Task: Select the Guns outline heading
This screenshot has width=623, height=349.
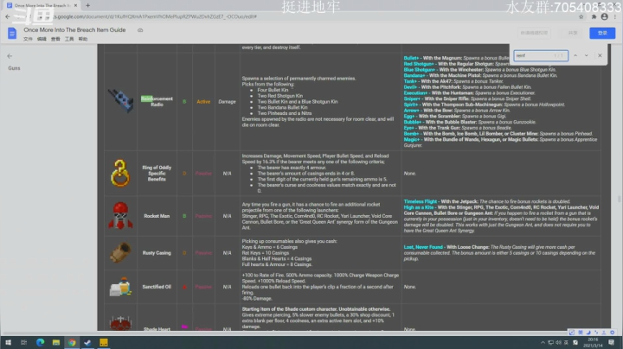Action: [x=14, y=68]
